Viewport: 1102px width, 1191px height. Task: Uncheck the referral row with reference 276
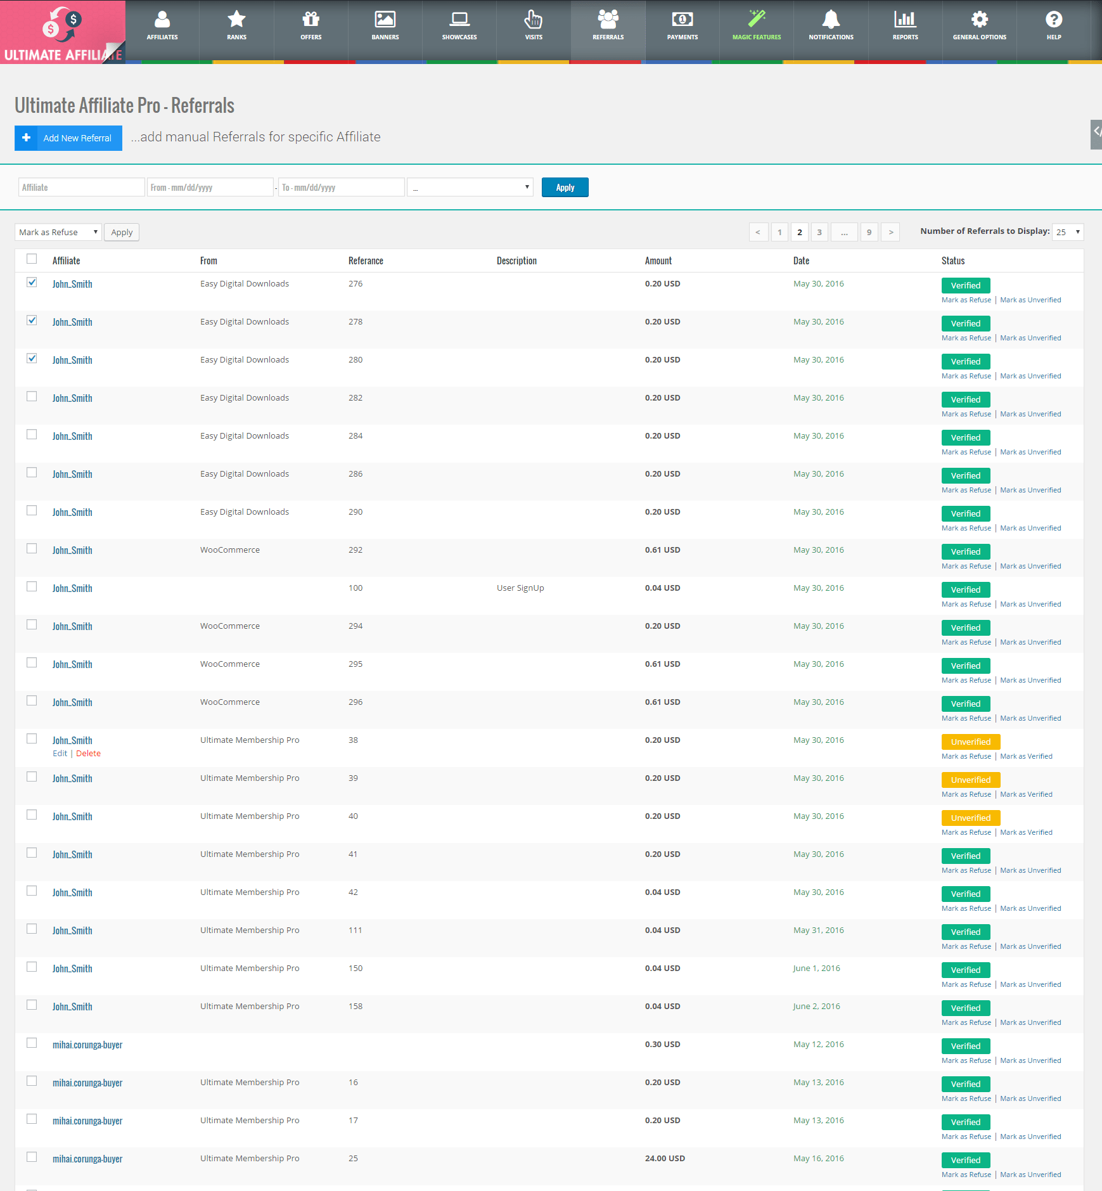32,283
